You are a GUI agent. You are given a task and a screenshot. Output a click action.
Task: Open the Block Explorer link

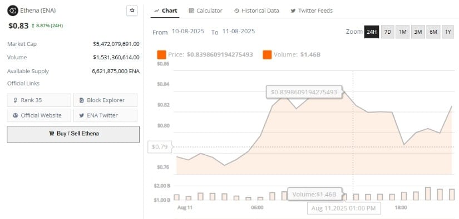click(105, 100)
